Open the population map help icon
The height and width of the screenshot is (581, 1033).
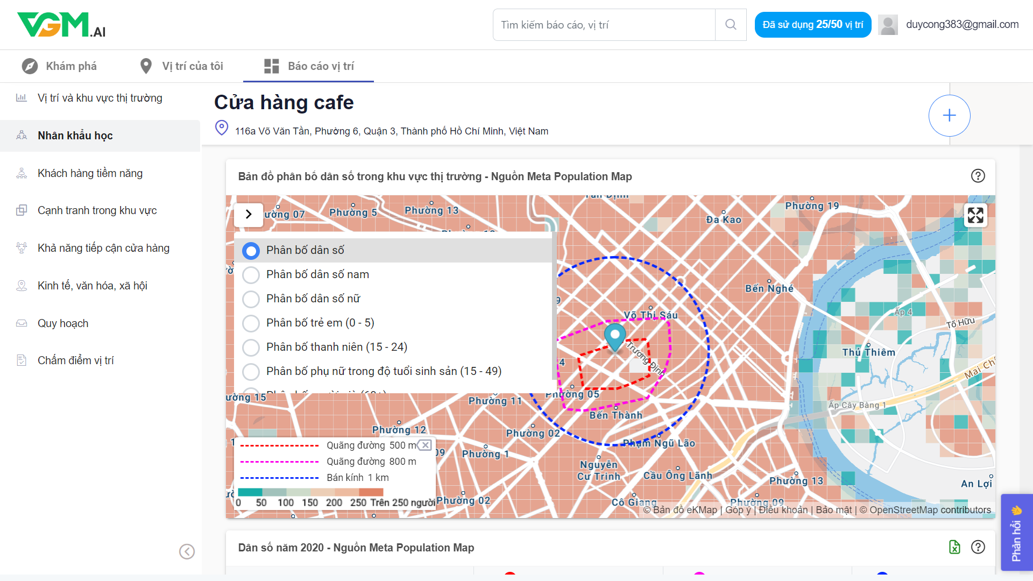coord(978,176)
